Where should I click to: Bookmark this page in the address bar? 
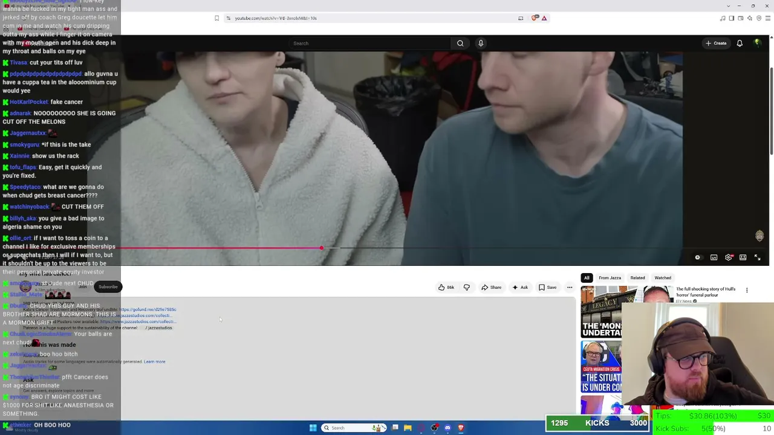[216, 18]
